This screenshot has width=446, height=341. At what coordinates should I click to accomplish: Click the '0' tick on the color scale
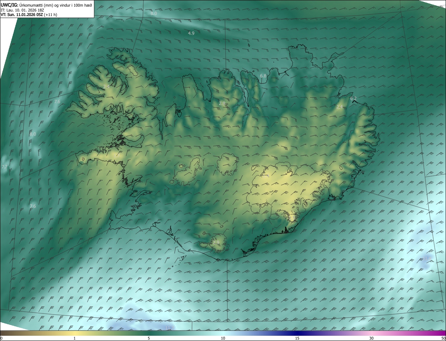tap(1, 338)
